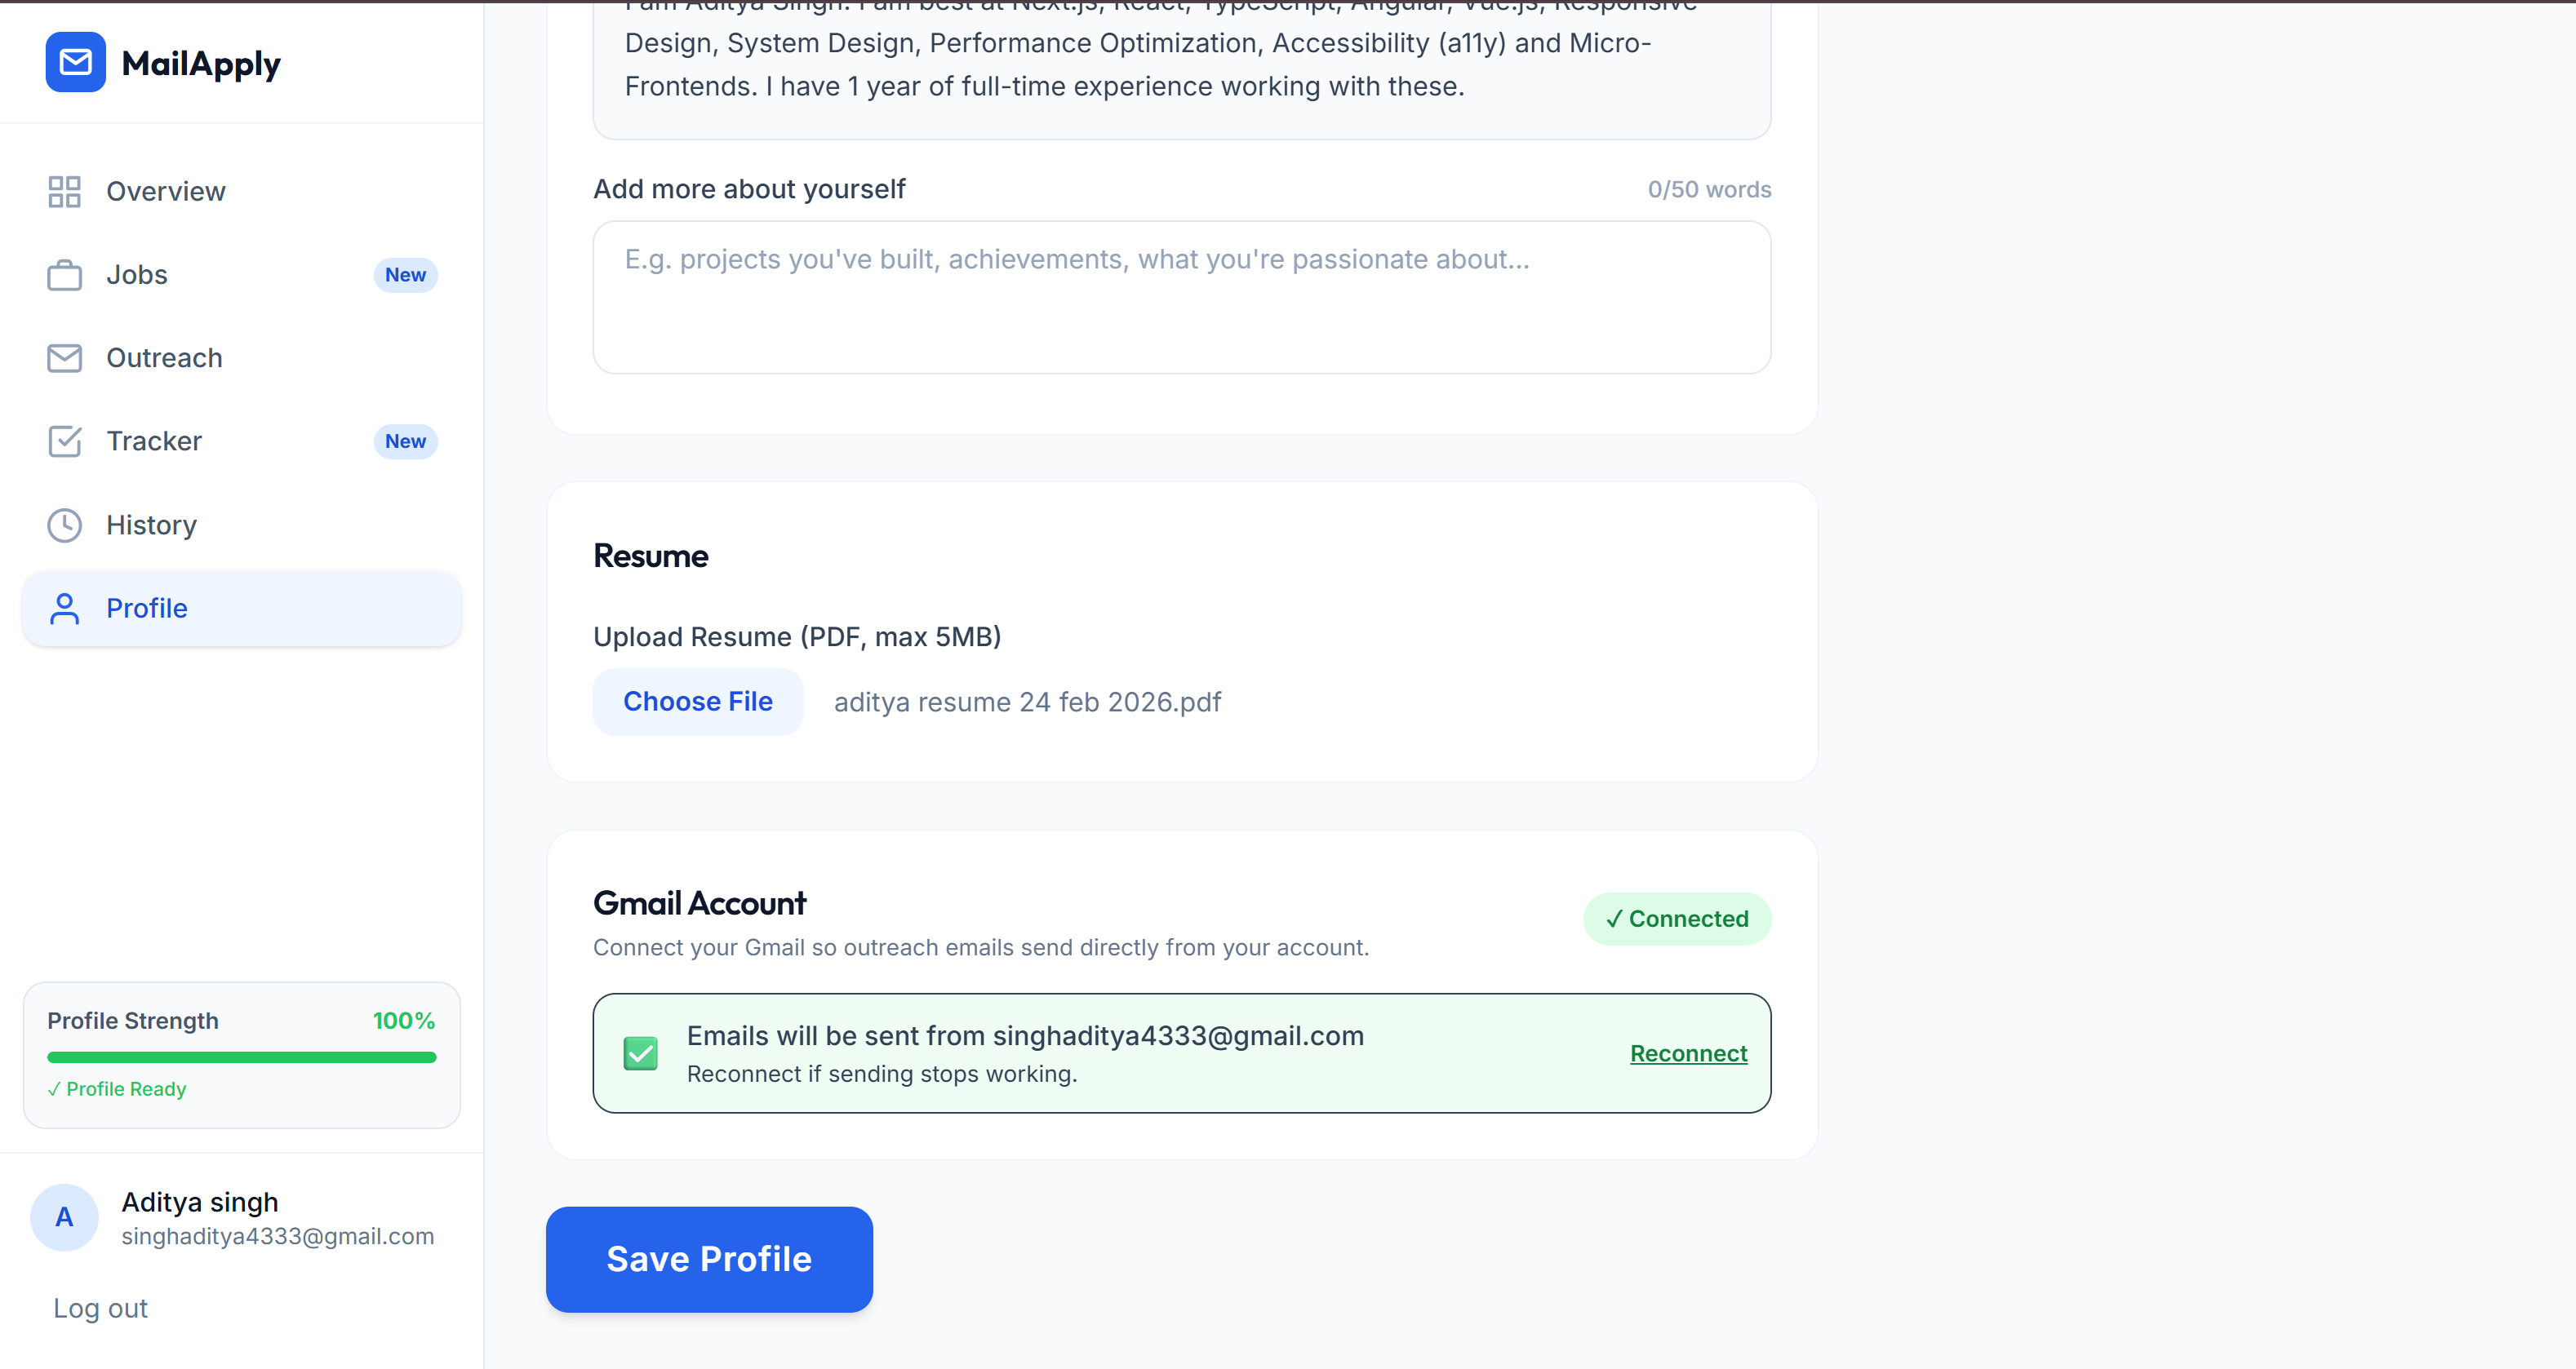
Task: Click the Add more about yourself text area
Action: click(x=1181, y=297)
